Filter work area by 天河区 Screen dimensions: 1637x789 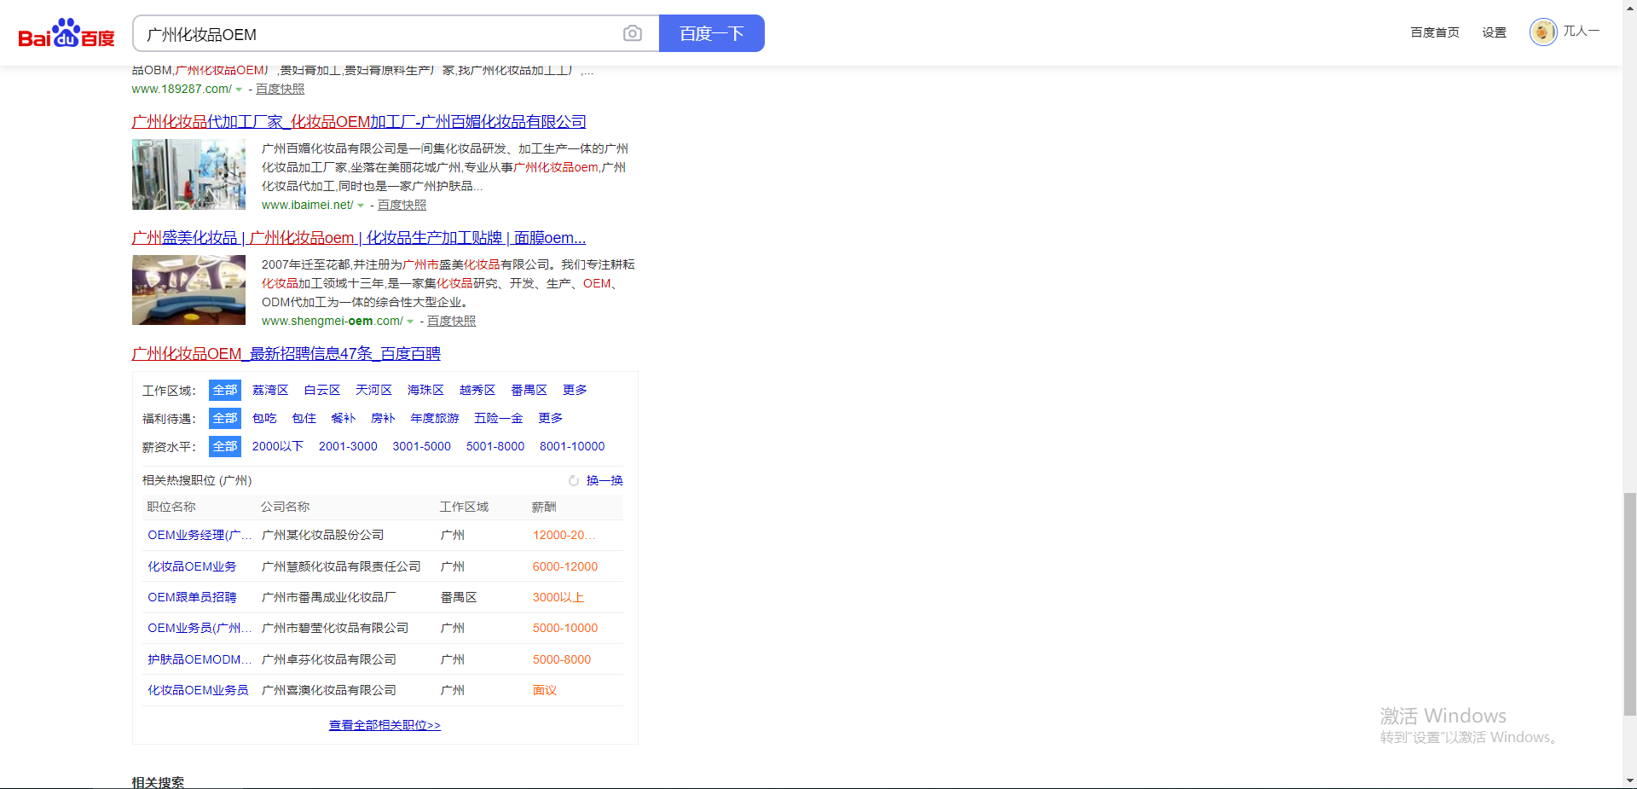coord(373,390)
